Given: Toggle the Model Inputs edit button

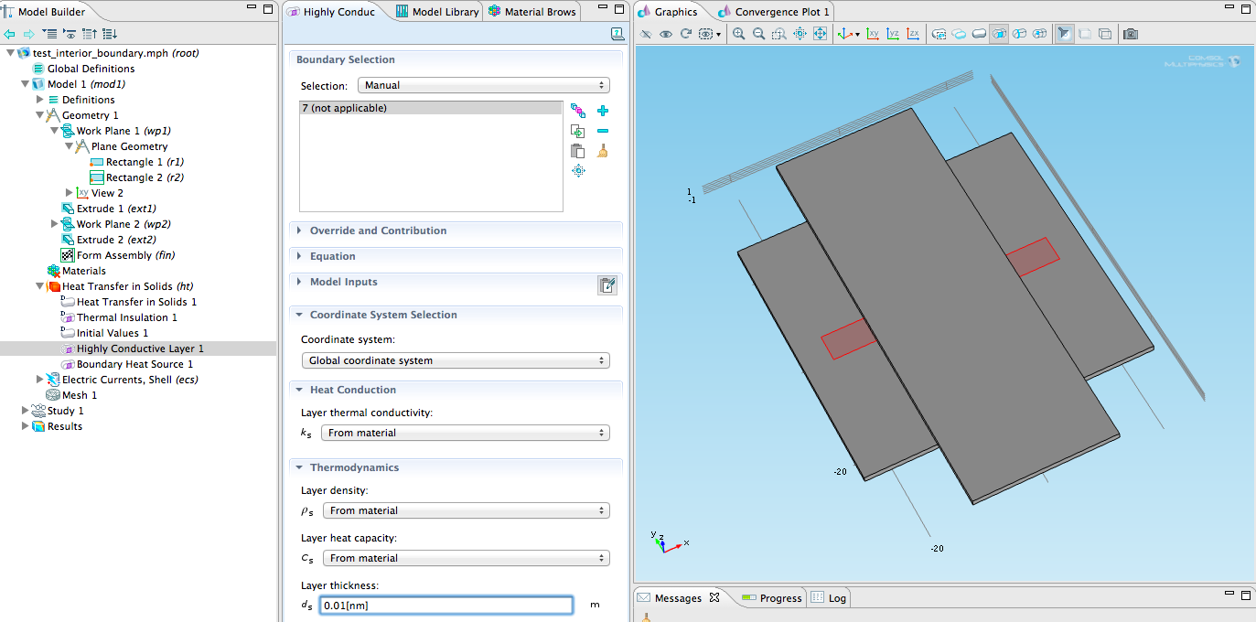Looking at the screenshot, I should pyautogui.click(x=607, y=284).
